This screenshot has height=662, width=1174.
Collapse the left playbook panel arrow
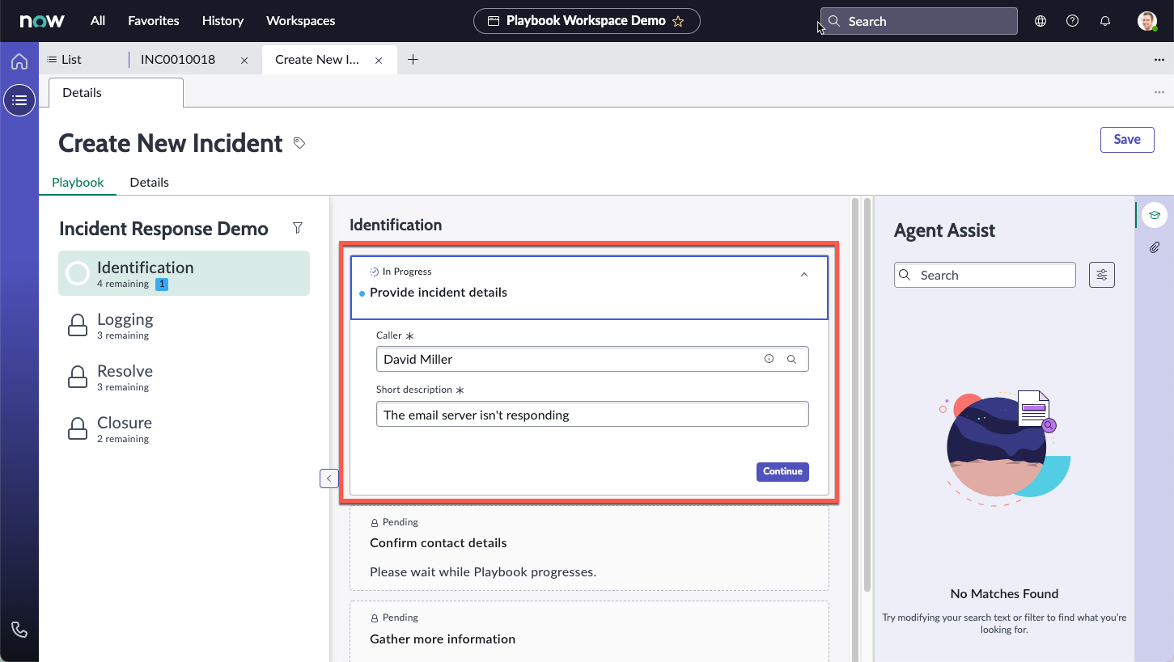click(x=328, y=479)
